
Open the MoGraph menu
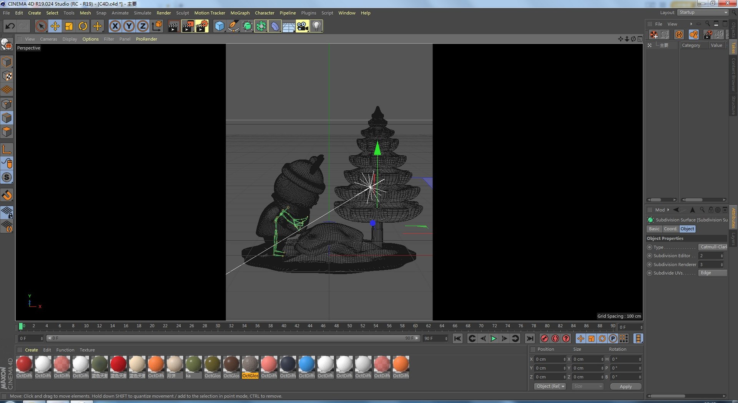[x=240, y=13]
